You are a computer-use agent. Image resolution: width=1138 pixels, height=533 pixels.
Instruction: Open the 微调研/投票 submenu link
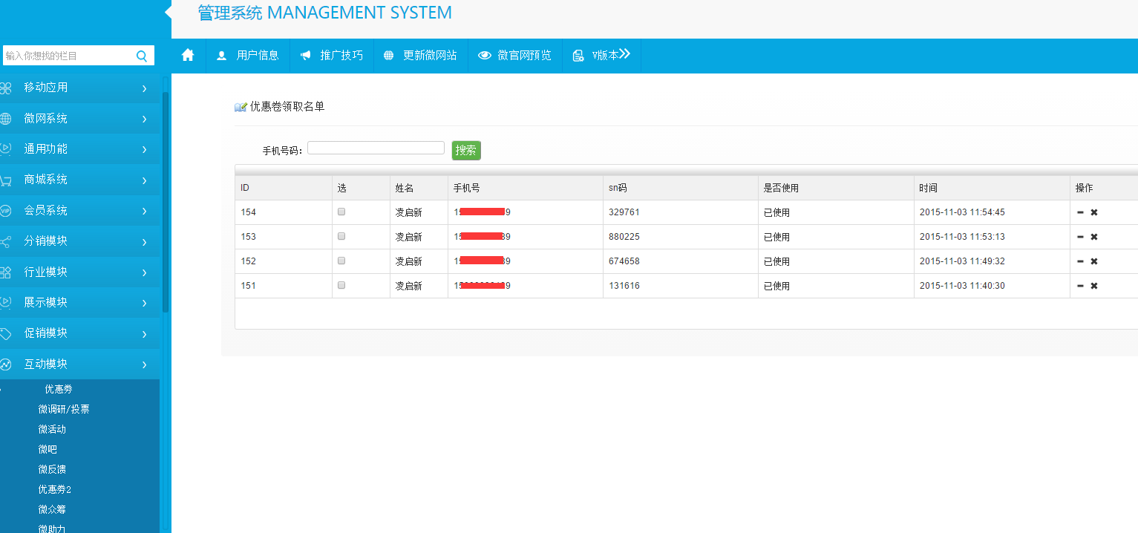coord(64,409)
